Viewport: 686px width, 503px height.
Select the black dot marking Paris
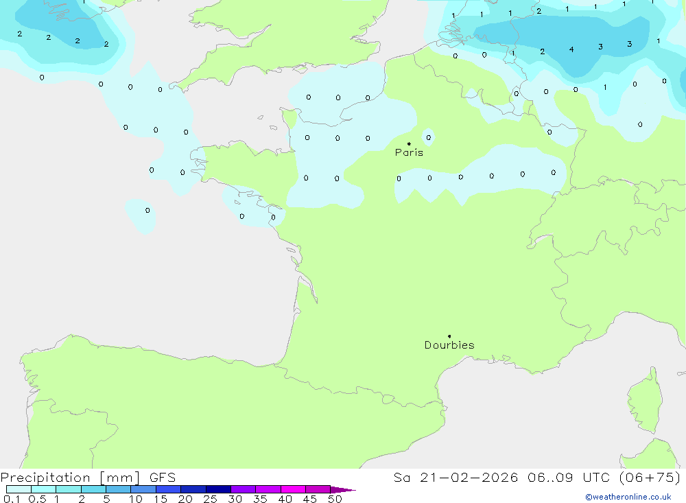click(409, 143)
